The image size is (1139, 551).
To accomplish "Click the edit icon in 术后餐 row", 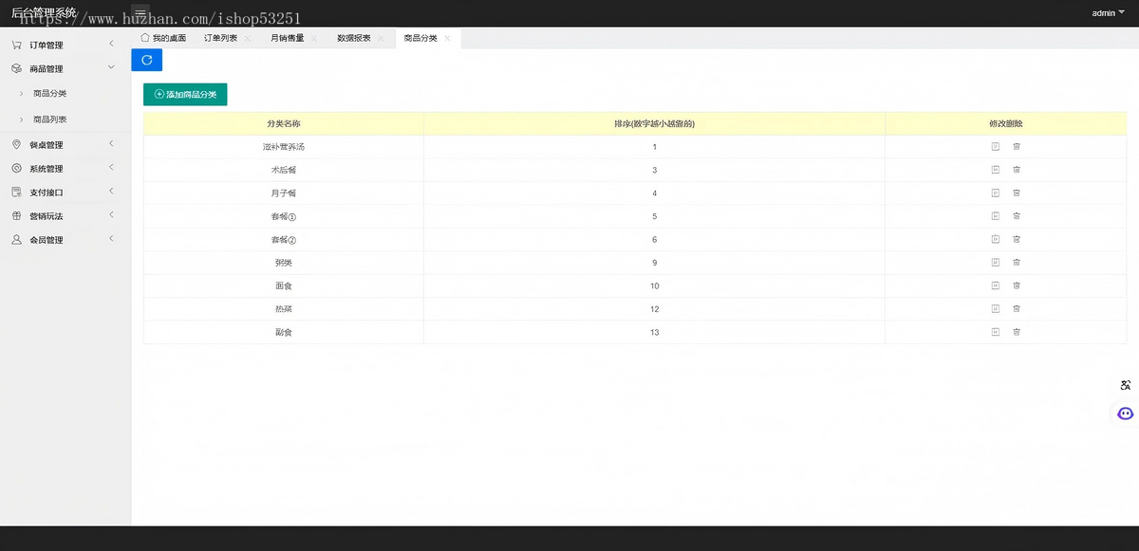I will click(x=996, y=170).
